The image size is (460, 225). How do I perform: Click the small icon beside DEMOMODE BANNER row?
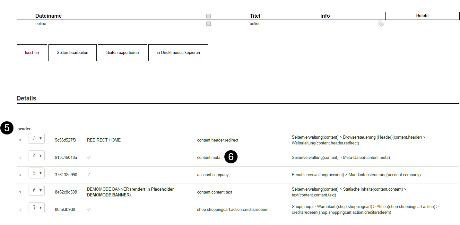[x=20, y=192]
